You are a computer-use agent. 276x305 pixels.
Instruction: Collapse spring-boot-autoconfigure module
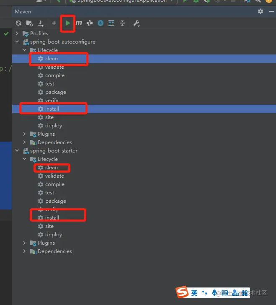pyautogui.click(x=17, y=41)
